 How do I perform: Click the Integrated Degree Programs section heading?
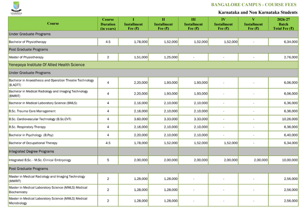click(32, 151)
